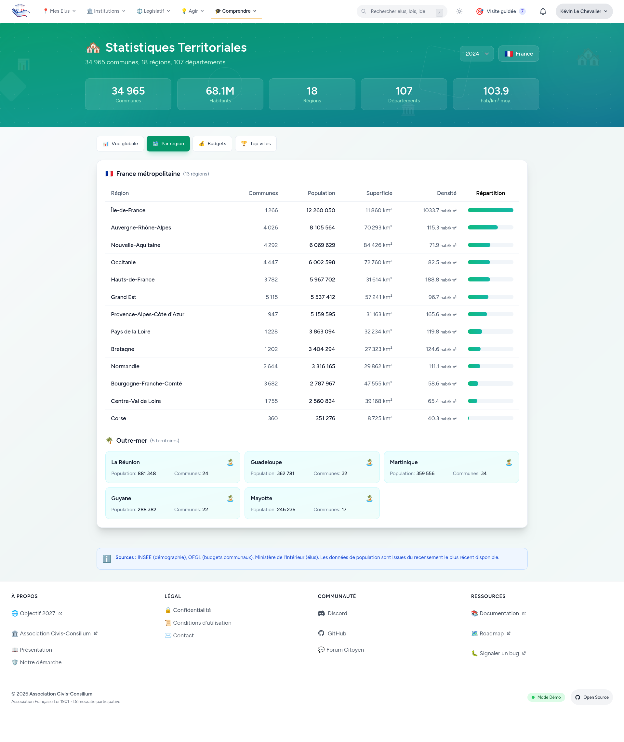Viewport: 624px width, 742px height.
Task: Click the site logo in the header
Action: [20, 11]
